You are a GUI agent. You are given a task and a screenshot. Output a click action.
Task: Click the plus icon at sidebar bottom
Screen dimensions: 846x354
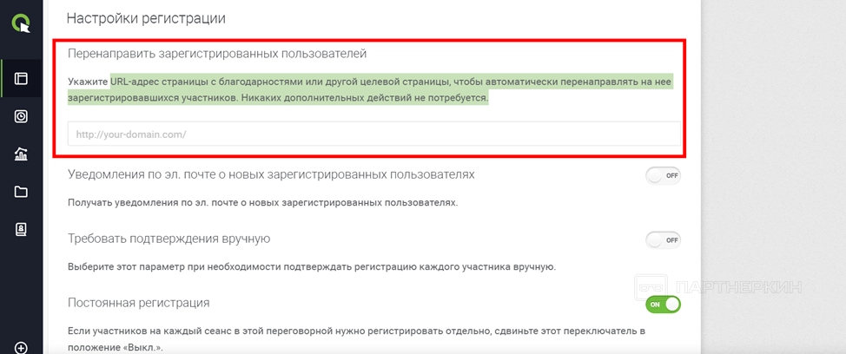coord(21,348)
